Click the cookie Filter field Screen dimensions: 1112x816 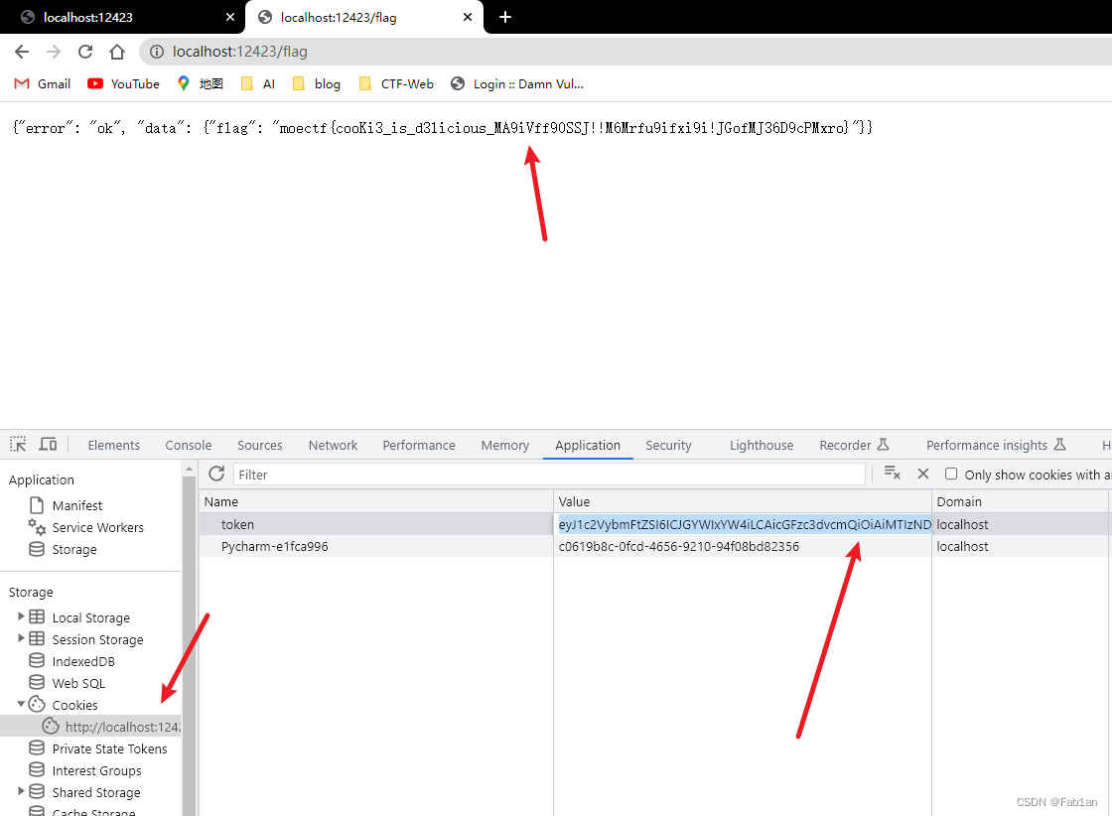coord(550,475)
